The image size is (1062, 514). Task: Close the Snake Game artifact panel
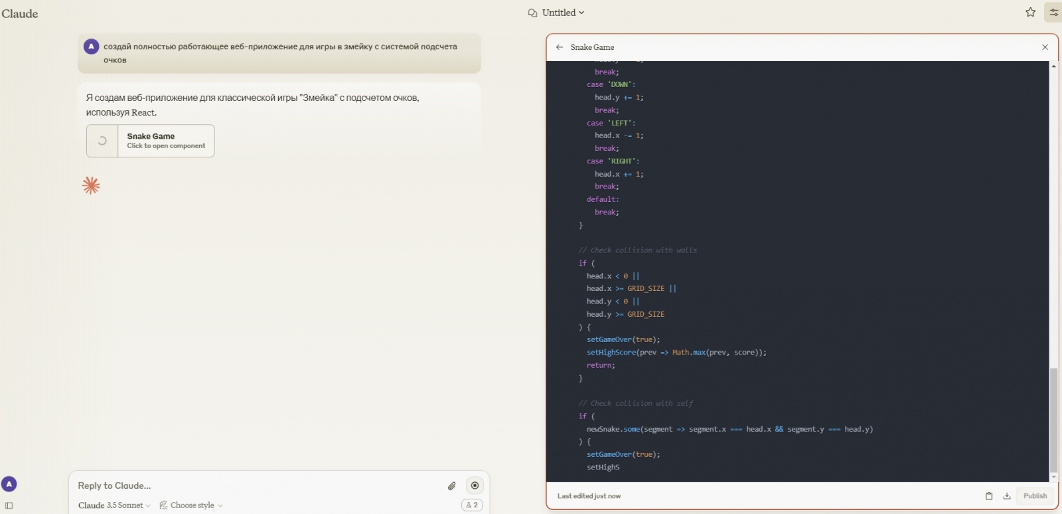pos(1045,47)
